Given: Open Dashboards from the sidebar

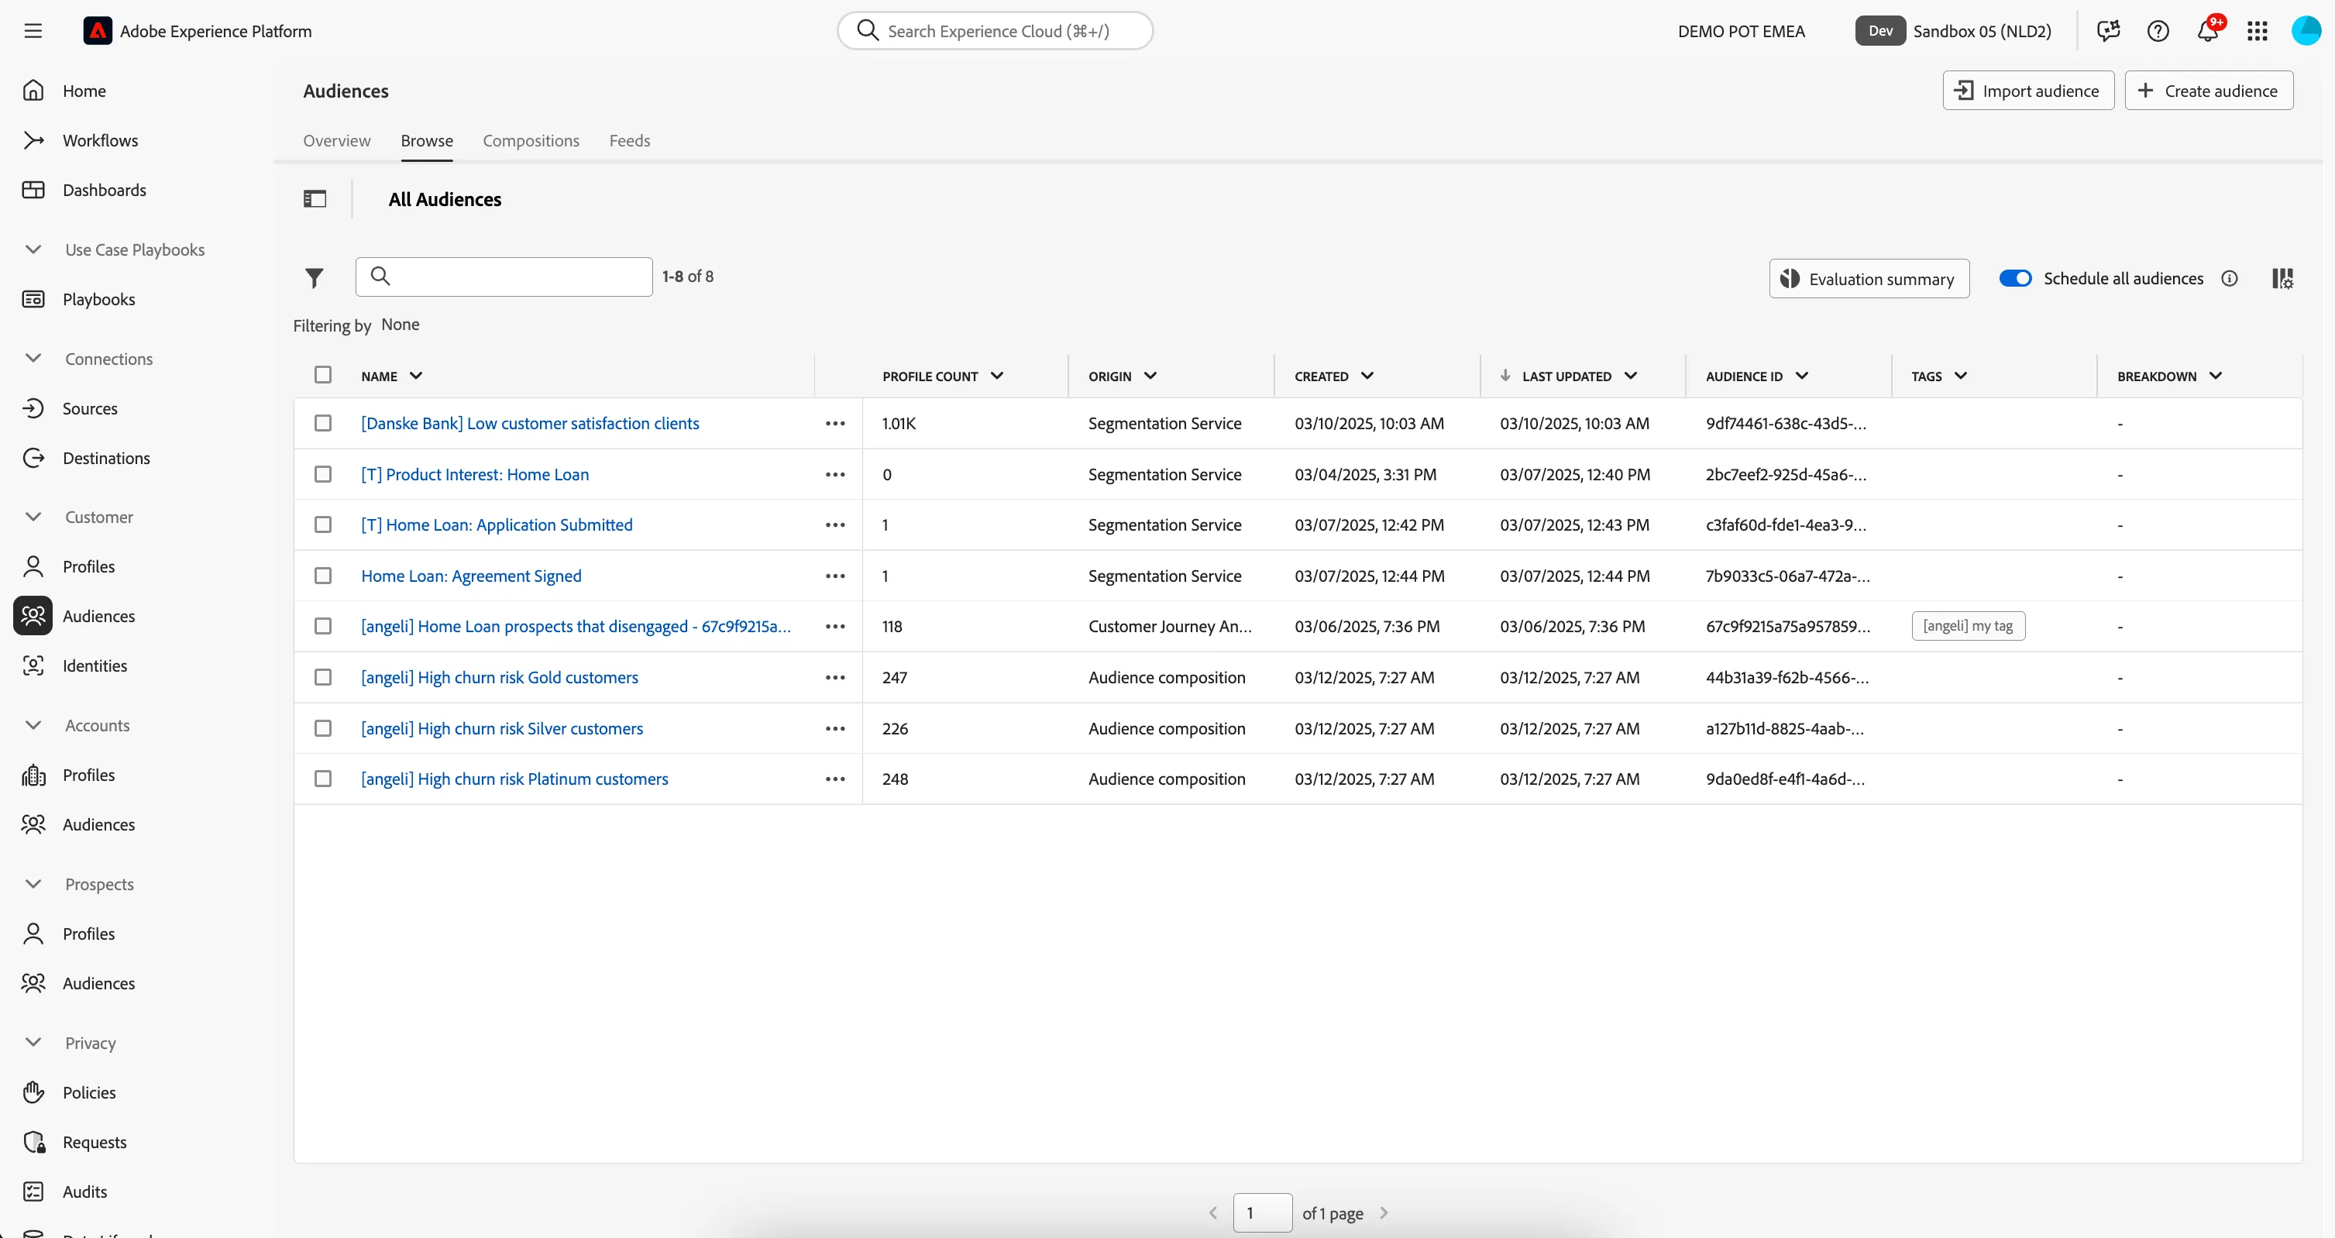Looking at the screenshot, I should (x=105, y=189).
